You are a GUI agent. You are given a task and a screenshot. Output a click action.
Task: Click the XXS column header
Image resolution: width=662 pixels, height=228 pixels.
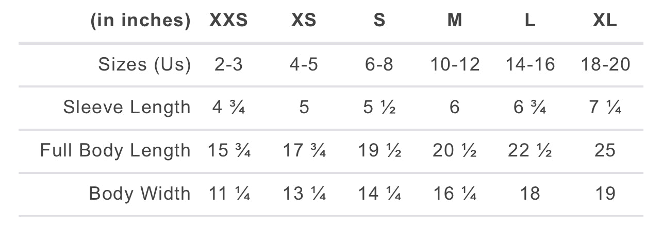(x=228, y=21)
